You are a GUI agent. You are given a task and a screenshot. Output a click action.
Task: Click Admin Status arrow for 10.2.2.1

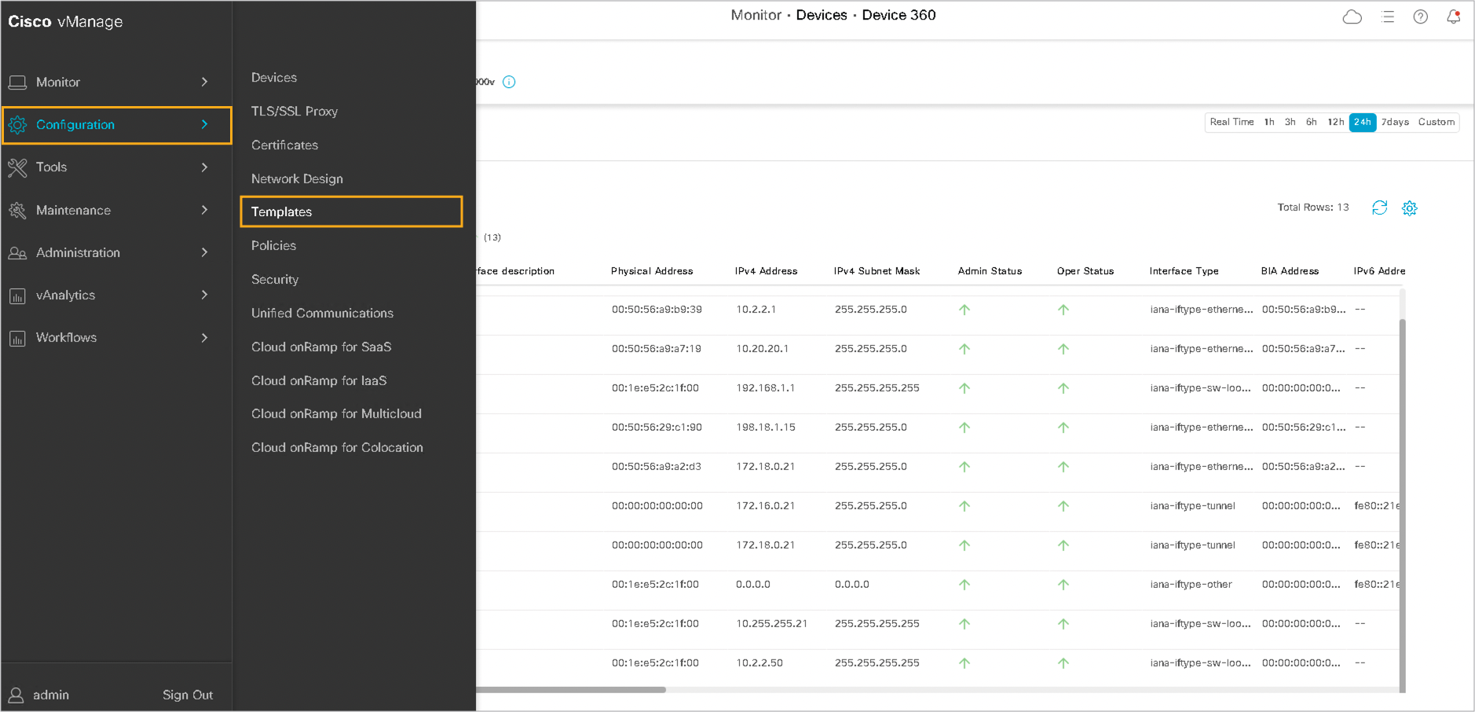[964, 310]
